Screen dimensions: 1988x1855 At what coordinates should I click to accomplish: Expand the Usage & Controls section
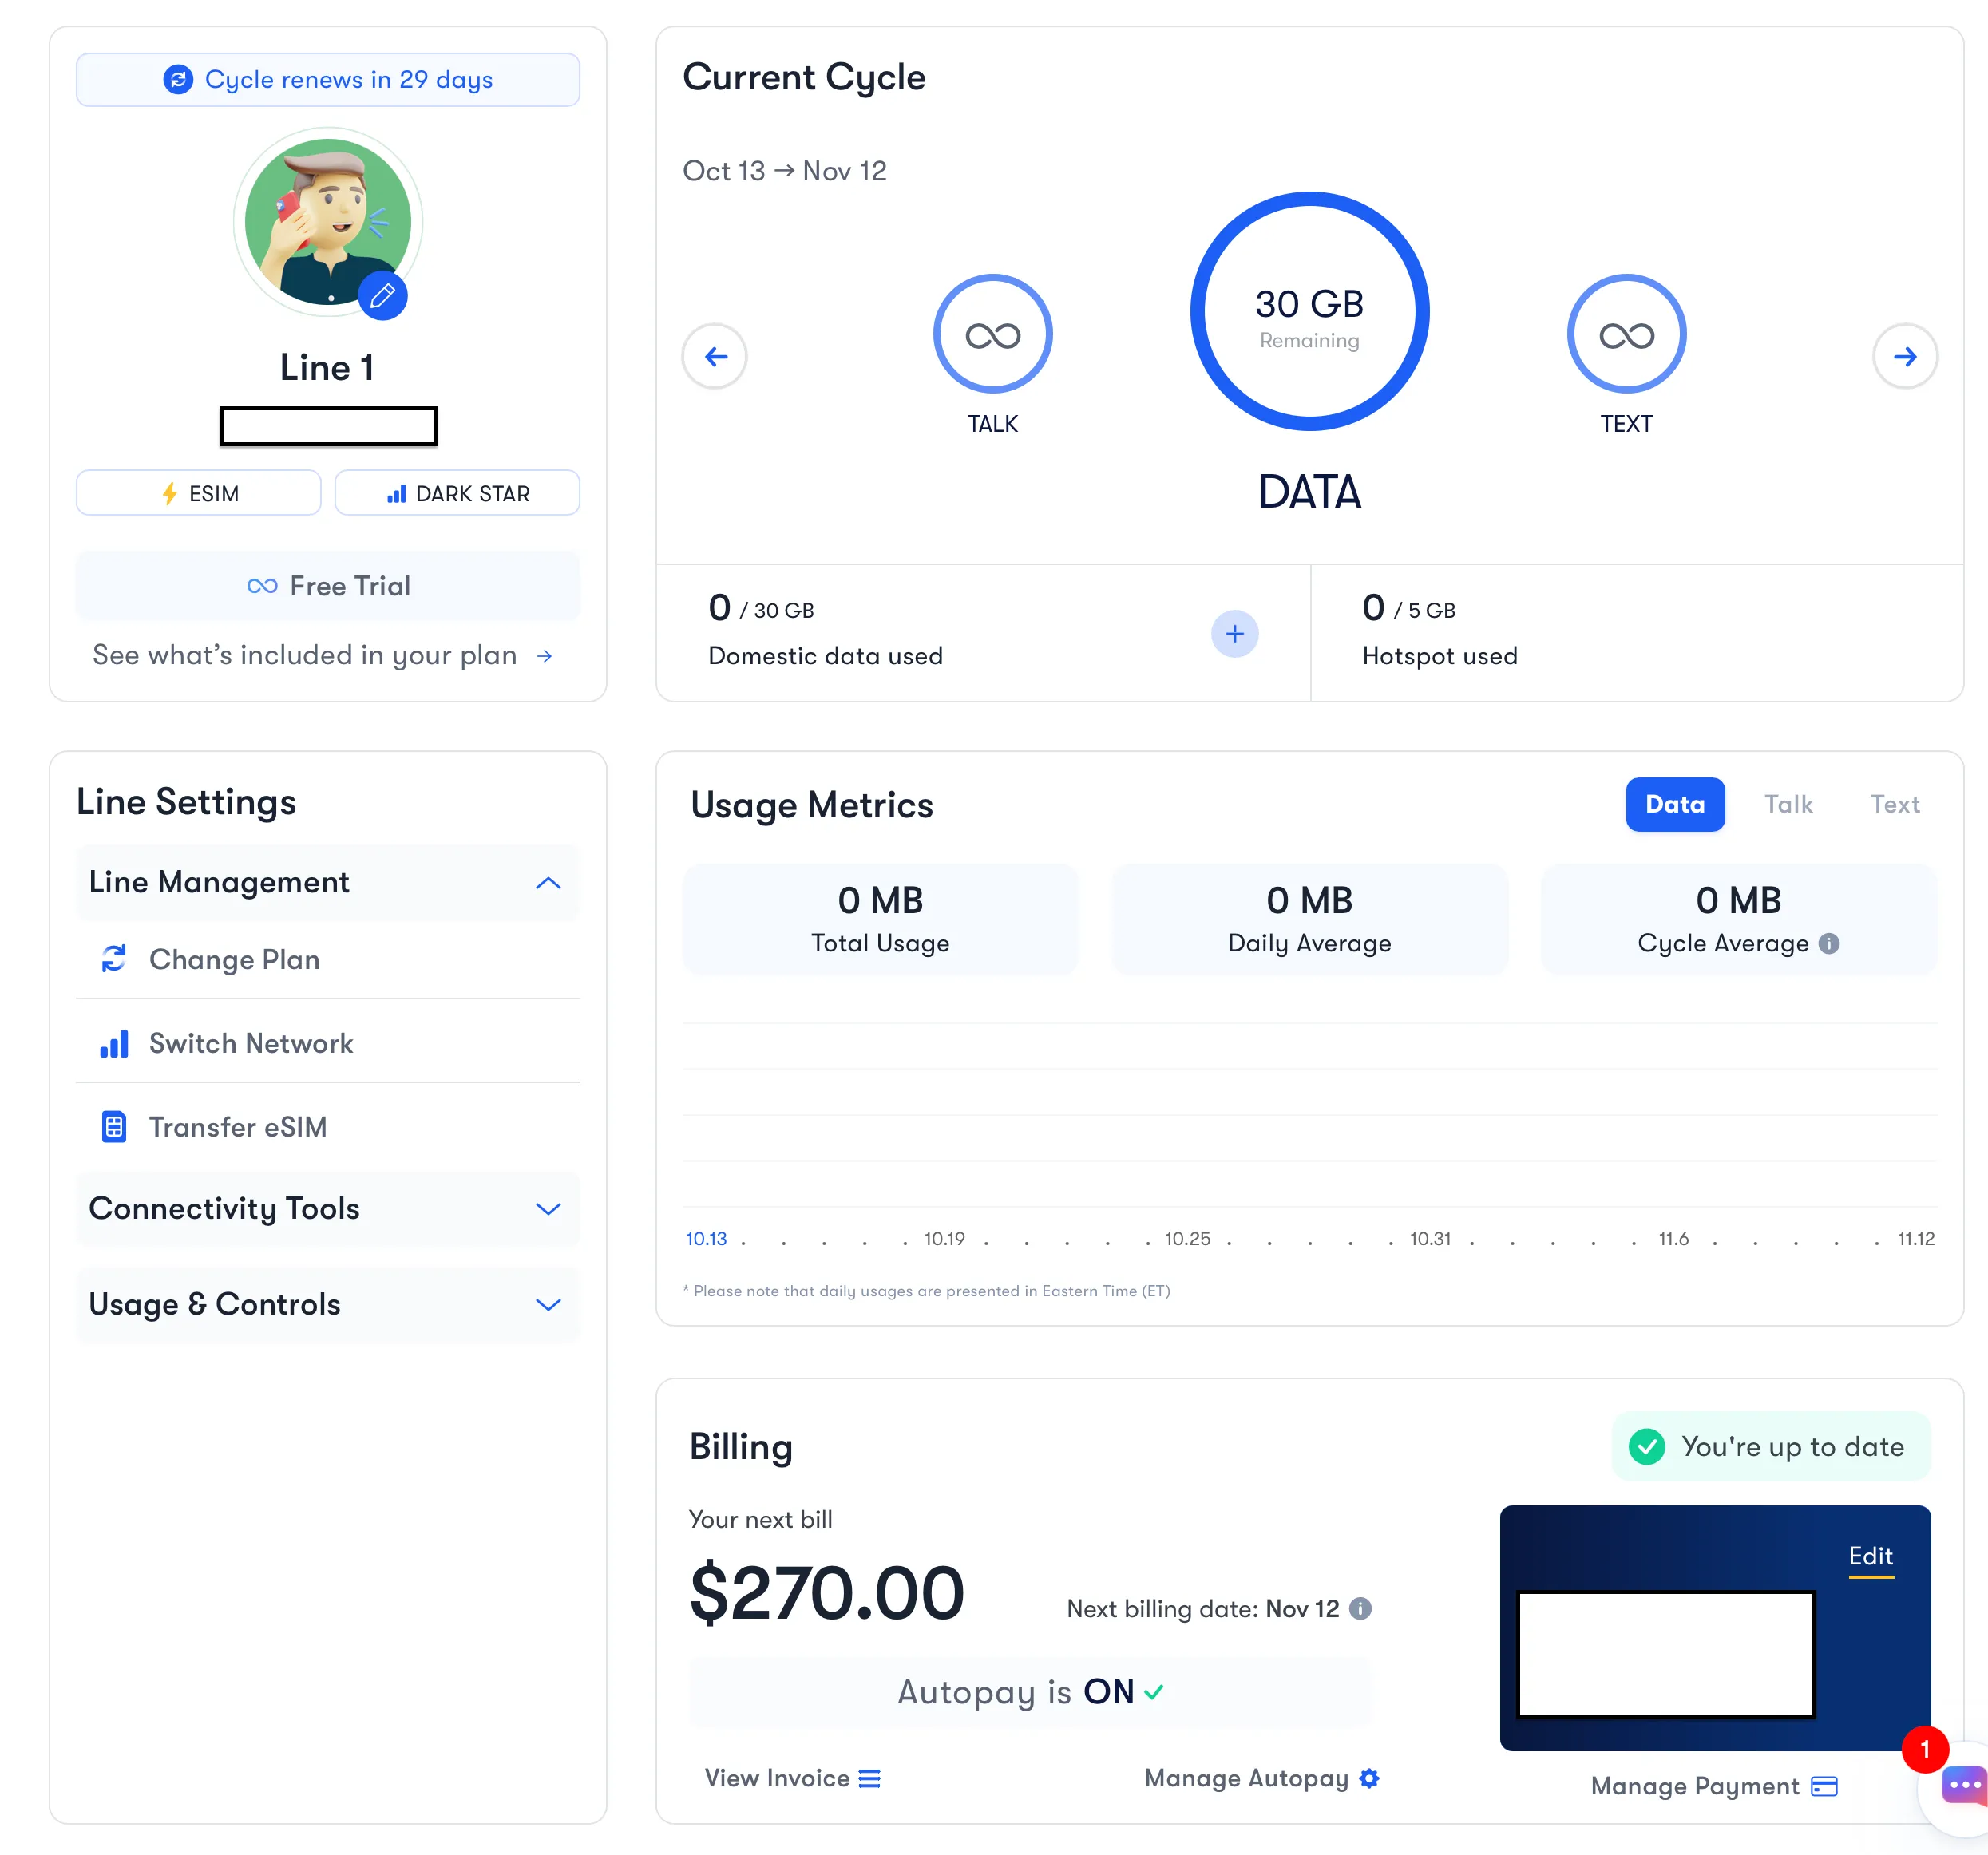point(548,1304)
